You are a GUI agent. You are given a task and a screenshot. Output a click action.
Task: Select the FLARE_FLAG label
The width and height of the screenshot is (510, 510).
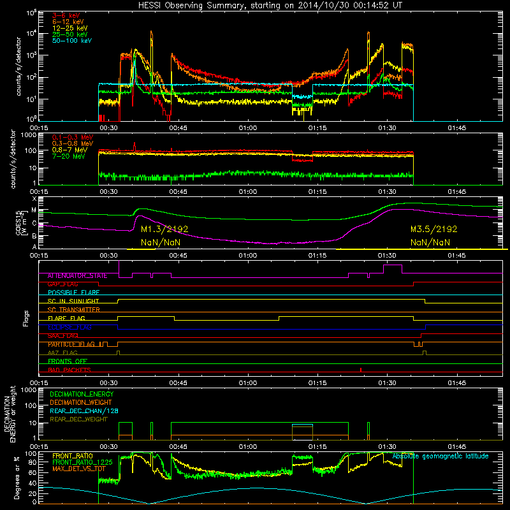click(66, 318)
